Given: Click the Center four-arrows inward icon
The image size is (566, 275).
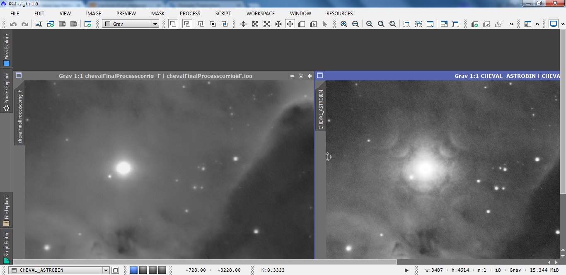Looking at the screenshot, I should click(x=267, y=24).
